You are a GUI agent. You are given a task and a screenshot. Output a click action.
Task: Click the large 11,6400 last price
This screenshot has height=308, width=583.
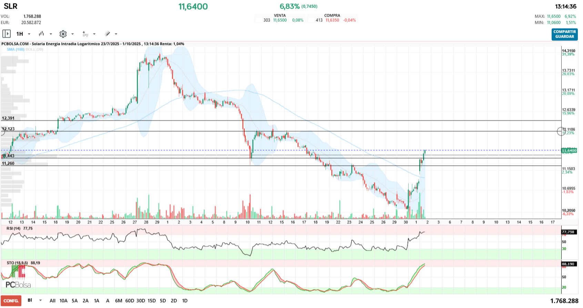pos(193,7)
